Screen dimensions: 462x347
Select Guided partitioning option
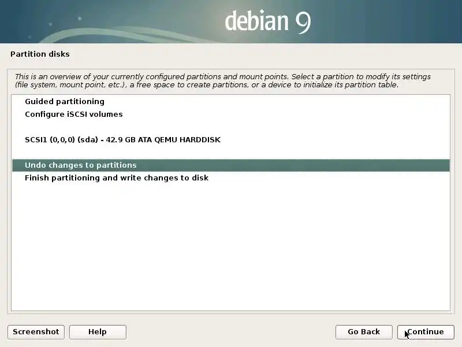pos(230,102)
